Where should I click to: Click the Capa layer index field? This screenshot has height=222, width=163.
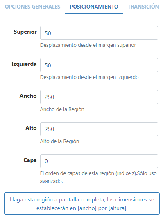pyautogui.click(x=99, y=161)
